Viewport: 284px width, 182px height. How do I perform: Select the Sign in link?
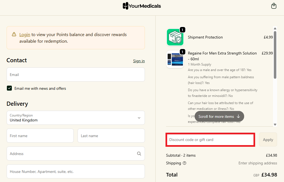[139, 61]
